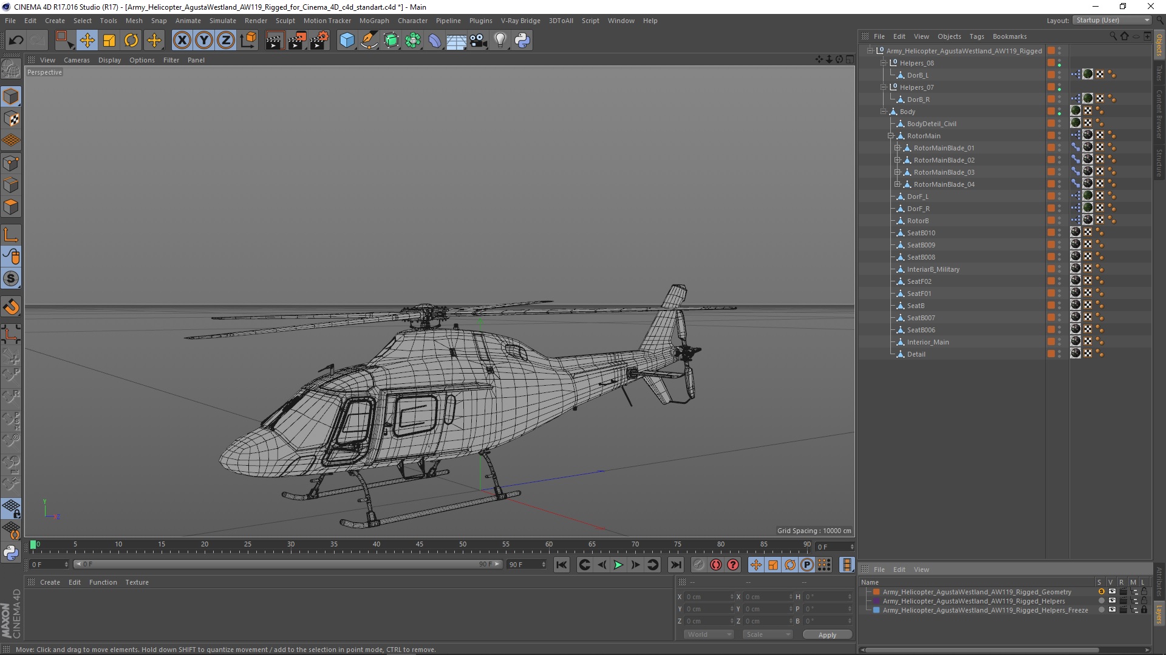Open the spline pen tool icon
Screen dimensions: 1166x655
click(x=369, y=41)
